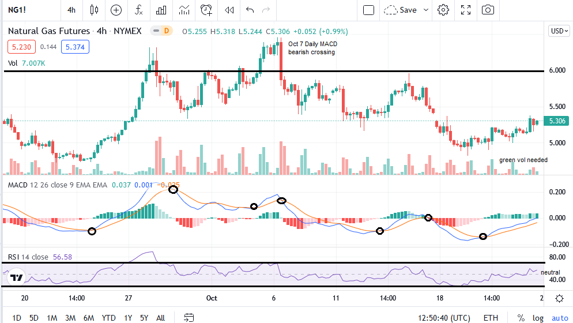Select the Natural Gas Futures title
The height and width of the screenshot is (323, 573).
pyautogui.click(x=49, y=31)
